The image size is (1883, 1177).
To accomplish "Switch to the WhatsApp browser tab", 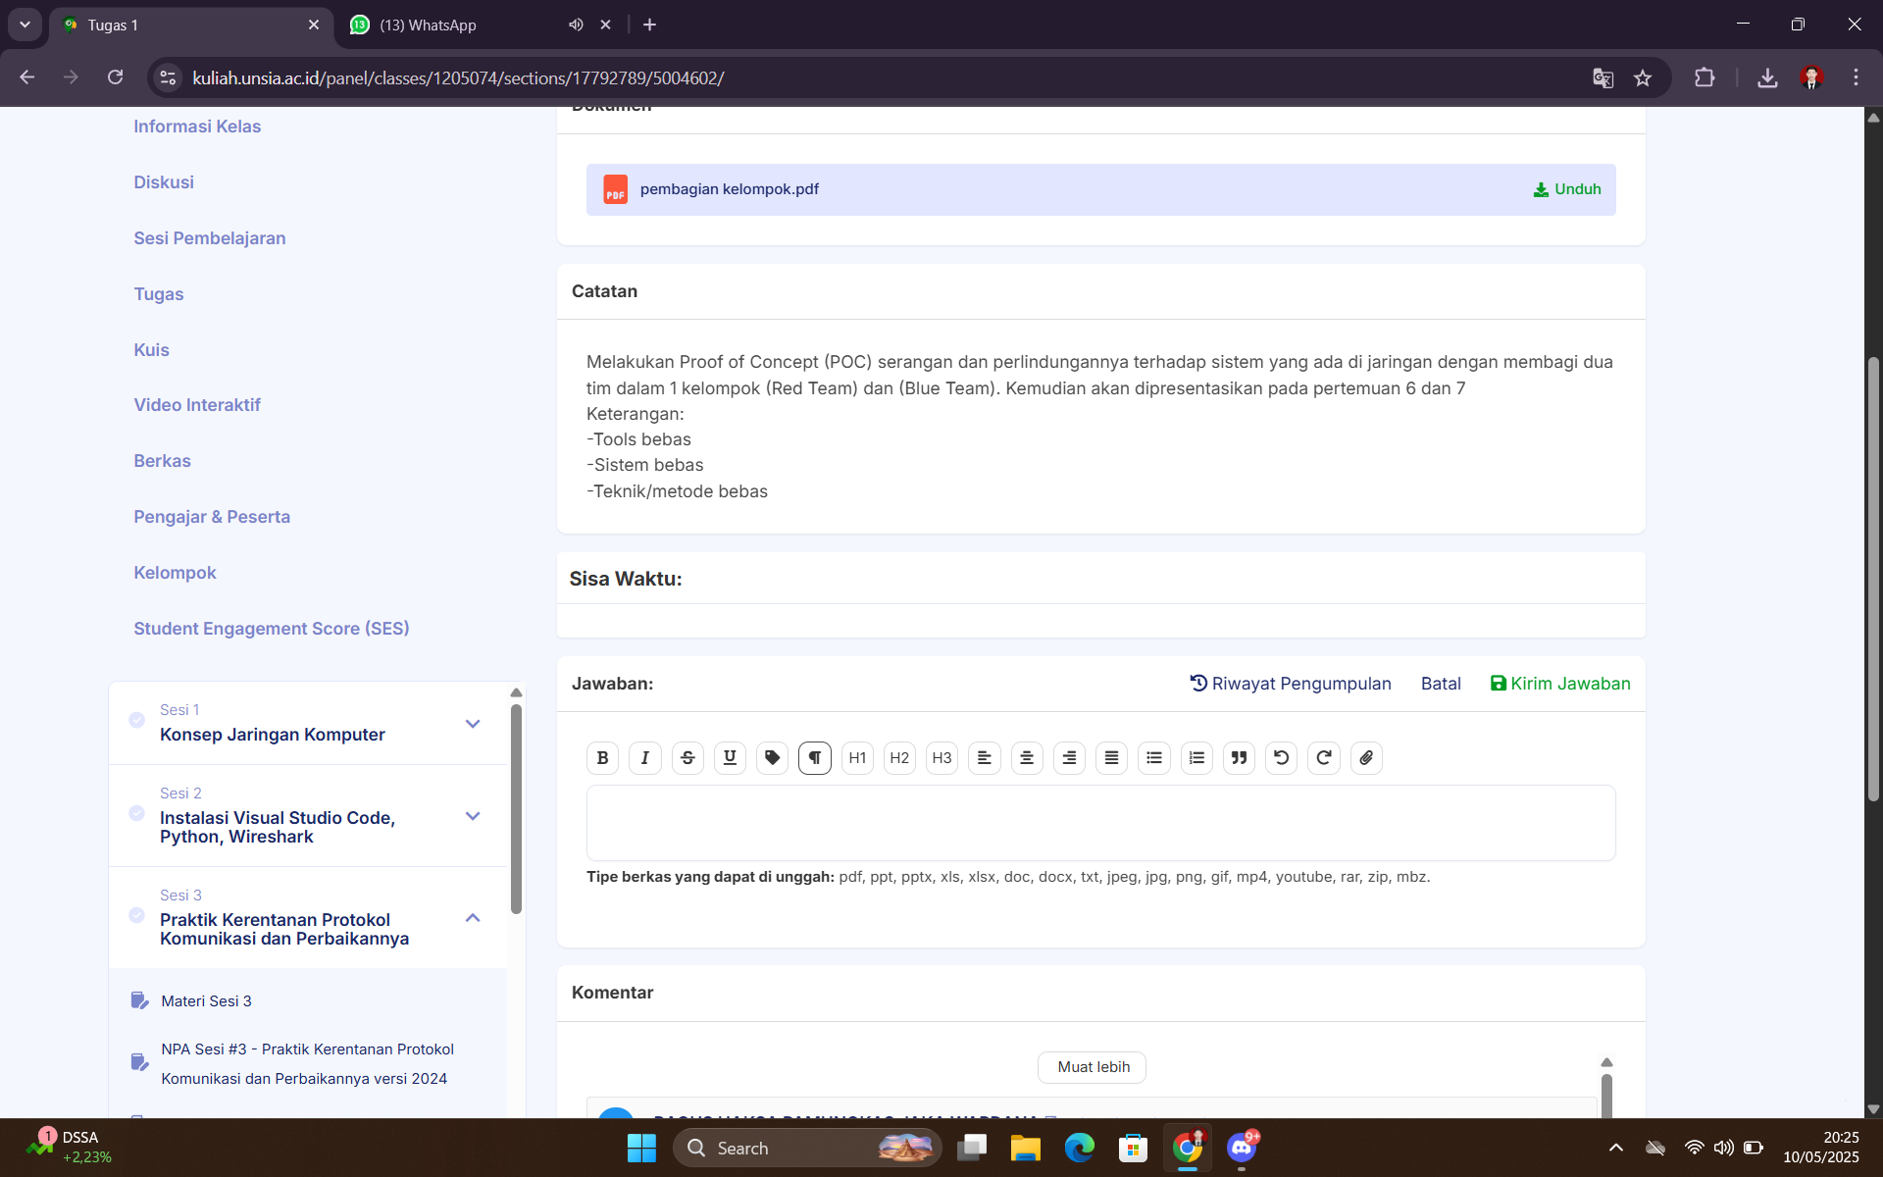I will click(x=429, y=25).
